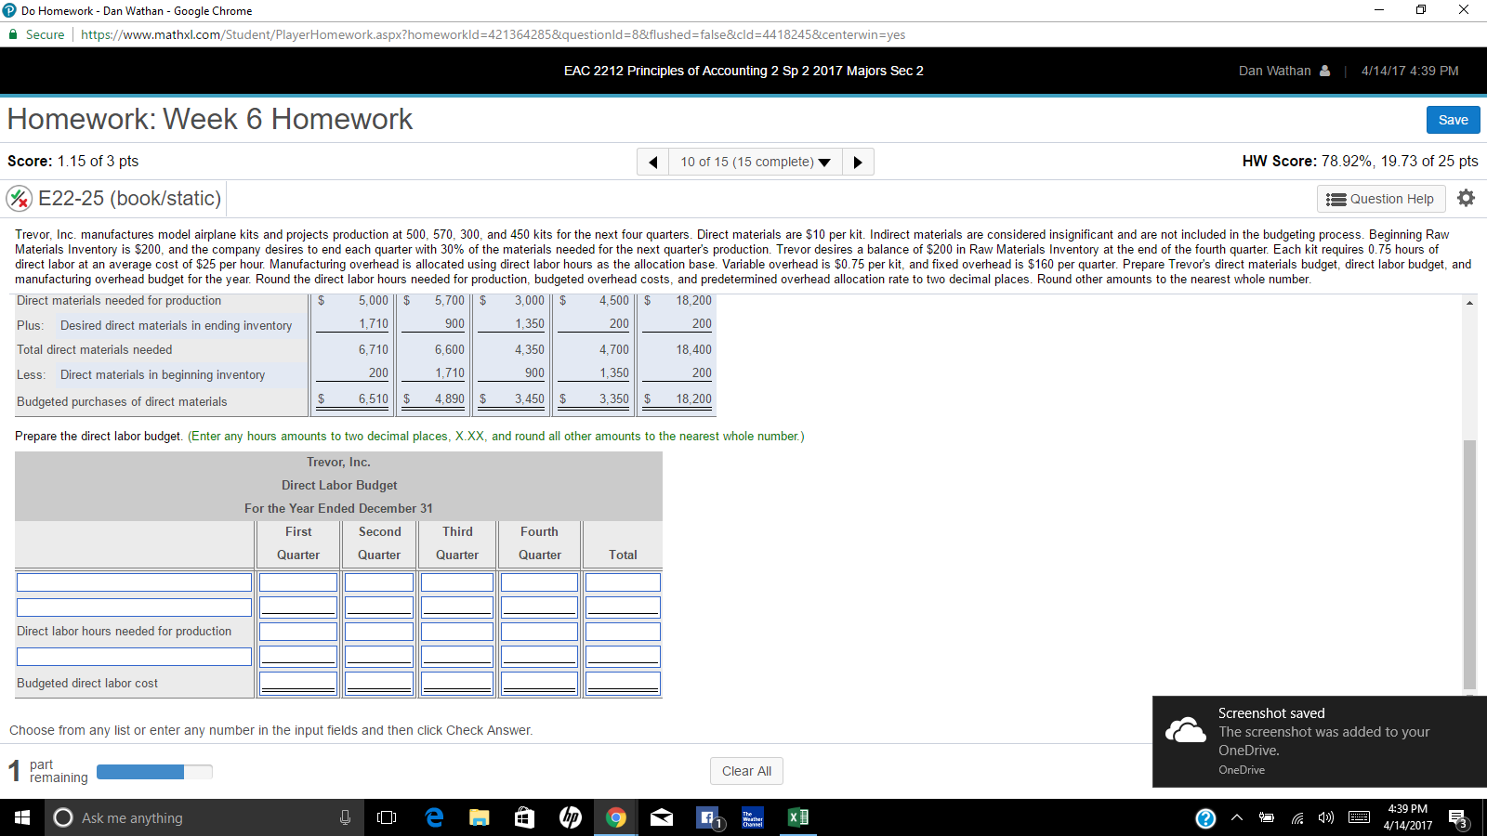Open the Windows Start menu

tap(20, 817)
